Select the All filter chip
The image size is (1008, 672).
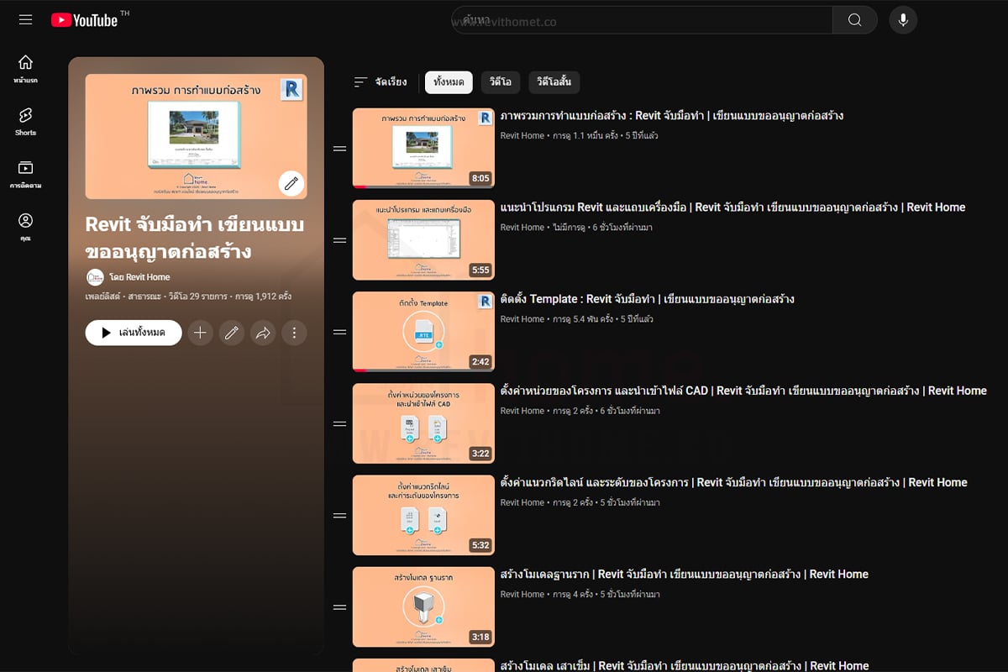pos(449,82)
